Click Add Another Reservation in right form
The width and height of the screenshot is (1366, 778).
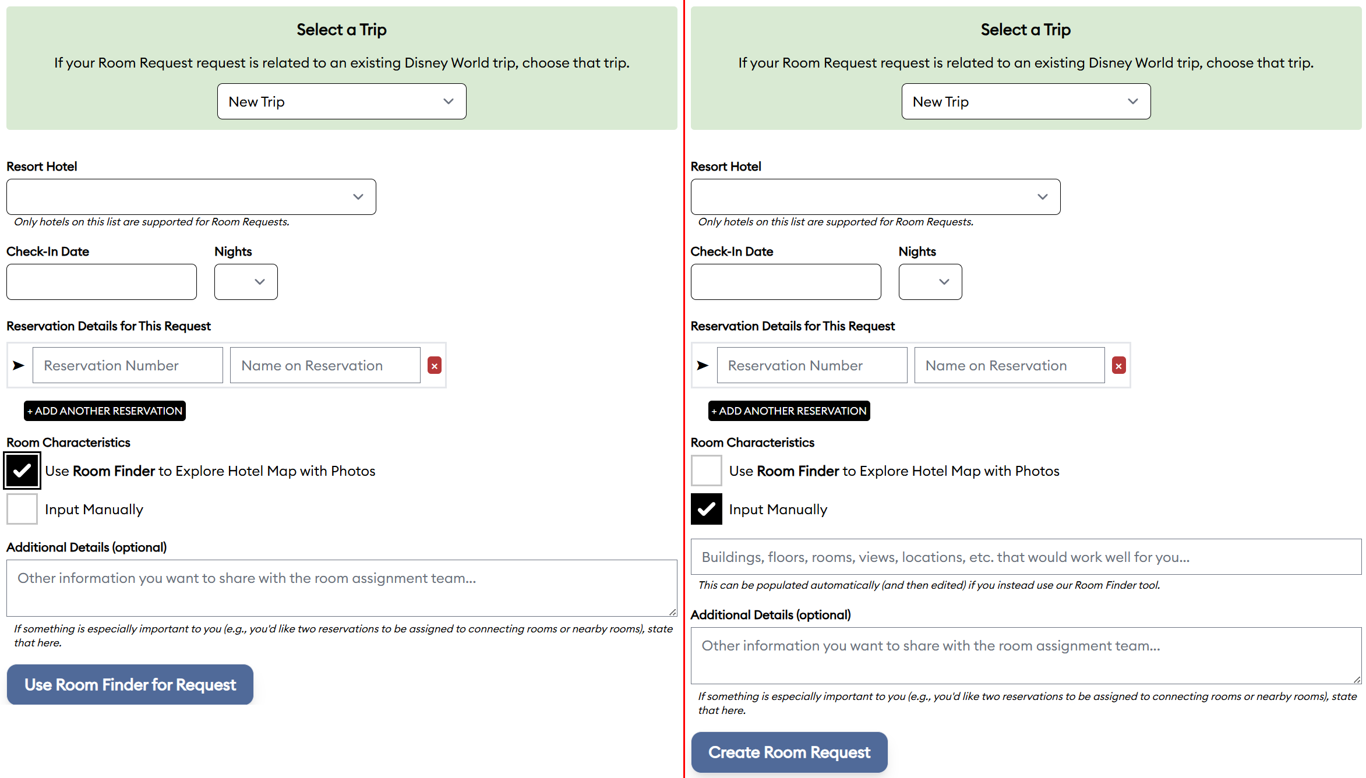pyautogui.click(x=789, y=411)
